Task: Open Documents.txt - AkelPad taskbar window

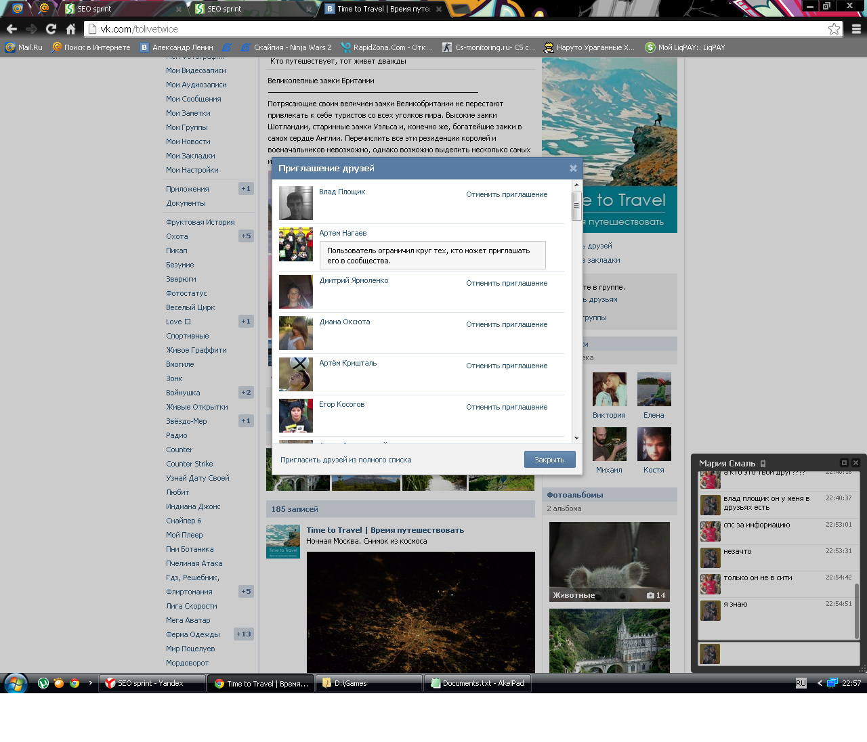Action: [478, 683]
